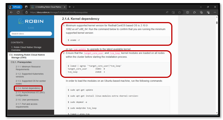Click the uname -r command text
The image size is (223, 120).
[x=74, y=40]
